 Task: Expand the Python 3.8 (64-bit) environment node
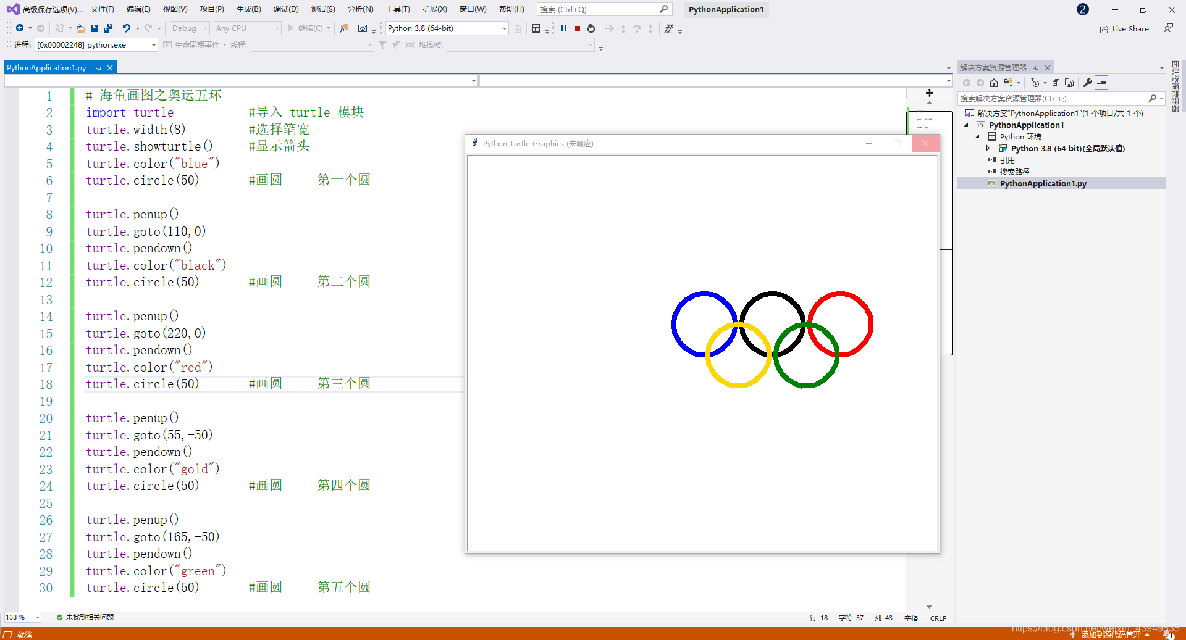(x=988, y=148)
